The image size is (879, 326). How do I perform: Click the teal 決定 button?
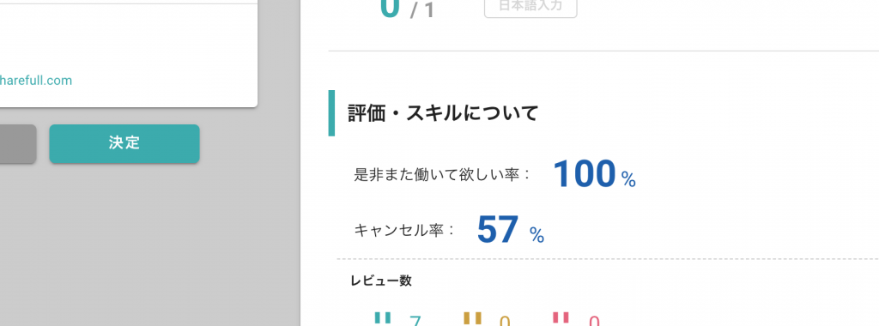(124, 144)
